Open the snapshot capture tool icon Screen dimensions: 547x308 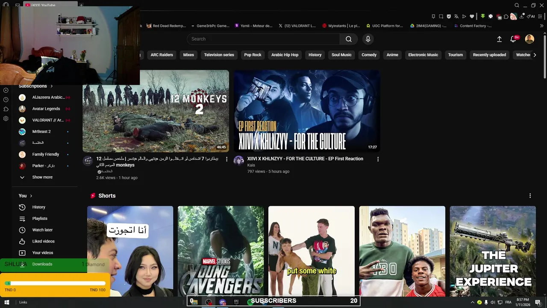point(441,16)
